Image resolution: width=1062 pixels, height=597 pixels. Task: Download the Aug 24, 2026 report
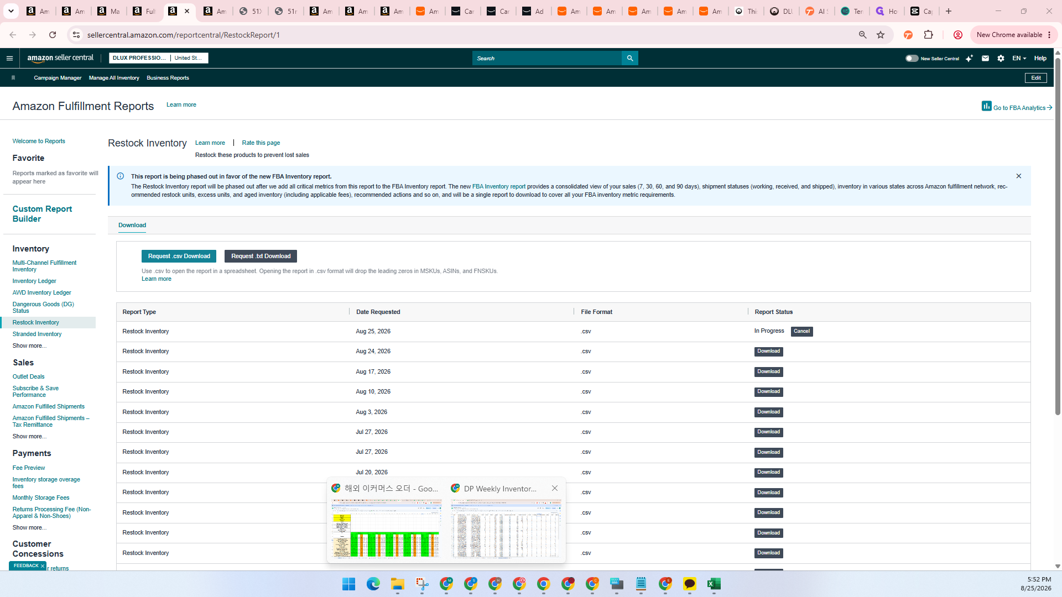click(x=768, y=351)
